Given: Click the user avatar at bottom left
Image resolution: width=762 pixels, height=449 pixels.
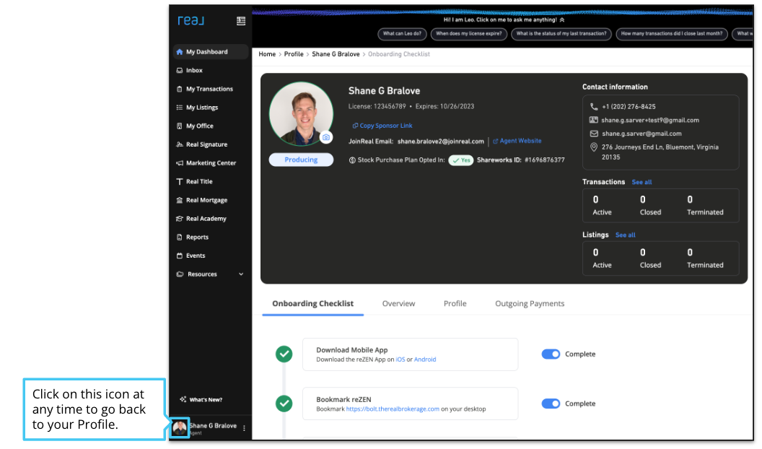Looking at the screenshot, I should click(x=180, y=428).
